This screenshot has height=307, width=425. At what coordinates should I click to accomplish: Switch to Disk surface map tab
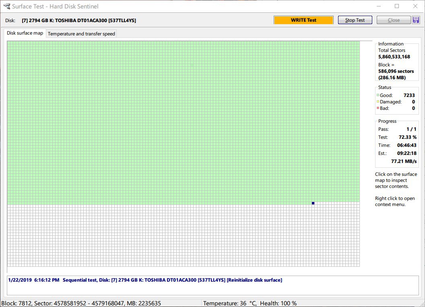pyautogui.click(x=25, y=33)
